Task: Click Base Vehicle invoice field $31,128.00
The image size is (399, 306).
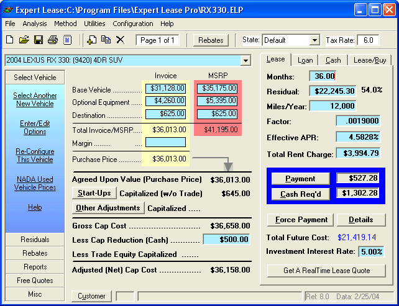Action: 165,88
